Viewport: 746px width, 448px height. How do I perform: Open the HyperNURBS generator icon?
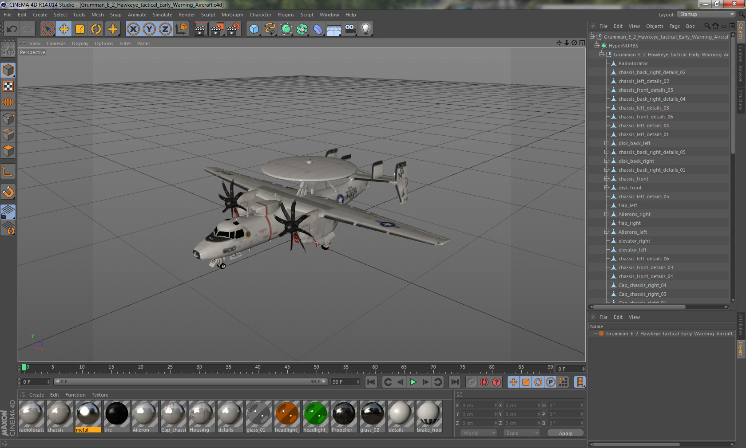tap(286, 29)
